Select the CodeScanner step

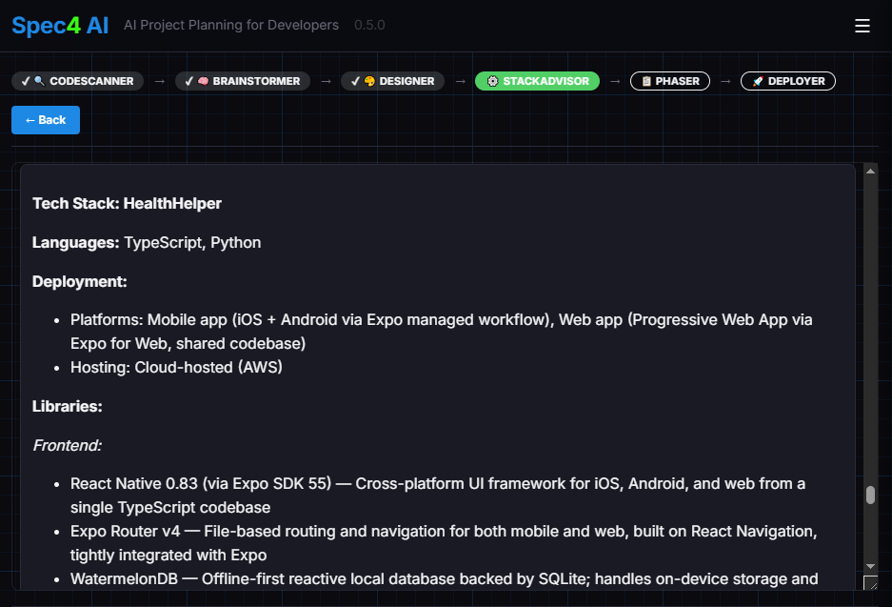(77, 81)
